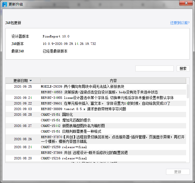Open the 还原到以前? link

(x=180, y=23)
